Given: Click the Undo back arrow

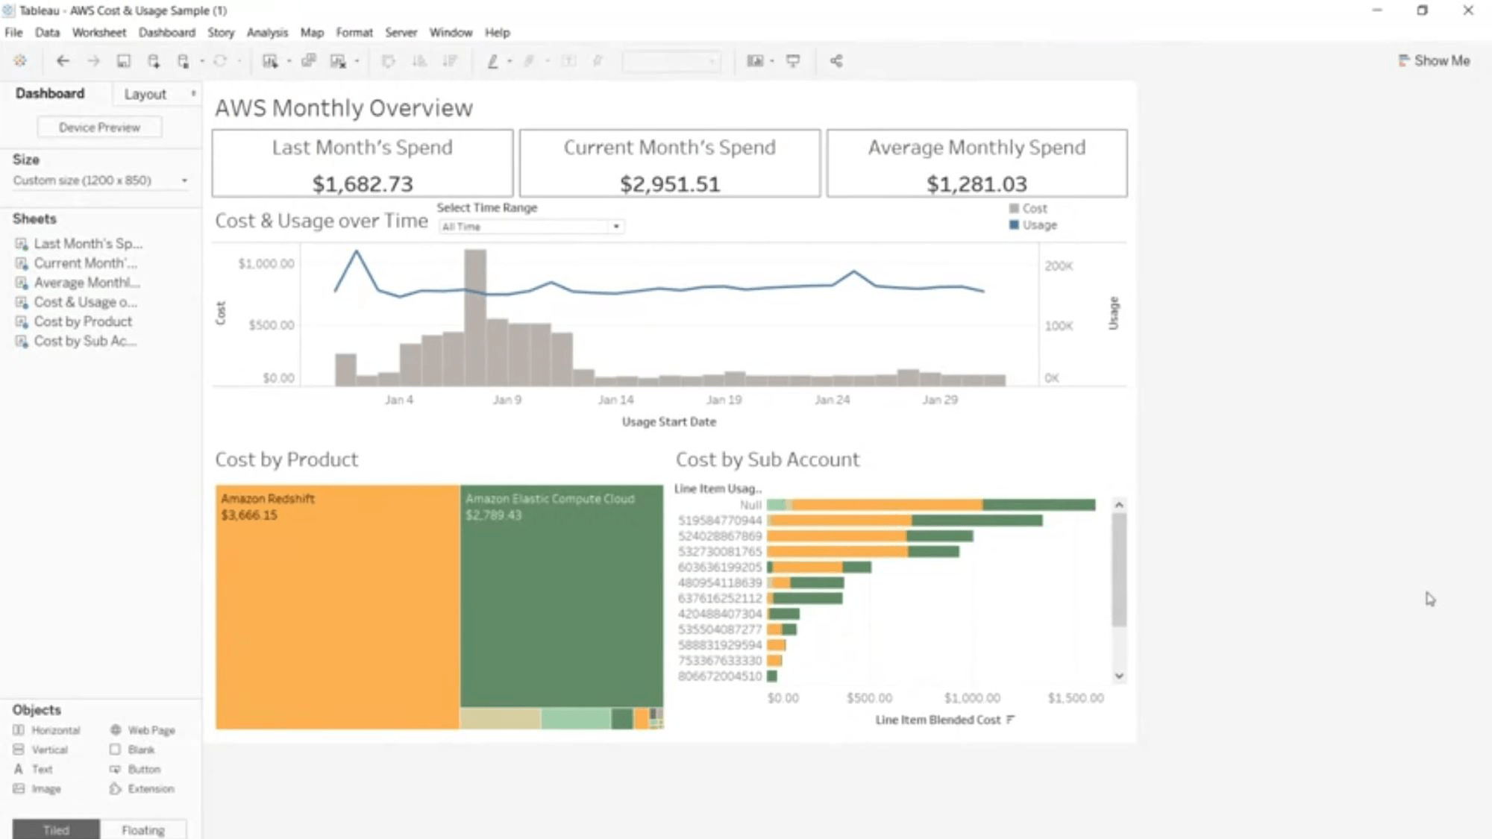Looking at the screenshot, I should [x=63, y=61].
